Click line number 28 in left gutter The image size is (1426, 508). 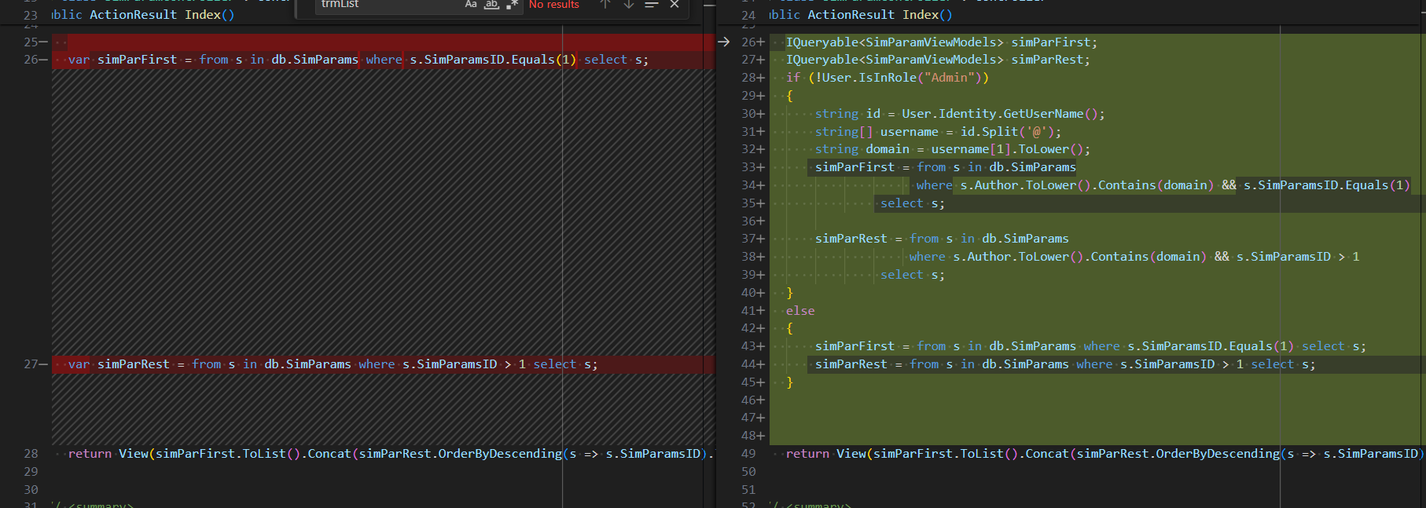[x=31, y=454]
